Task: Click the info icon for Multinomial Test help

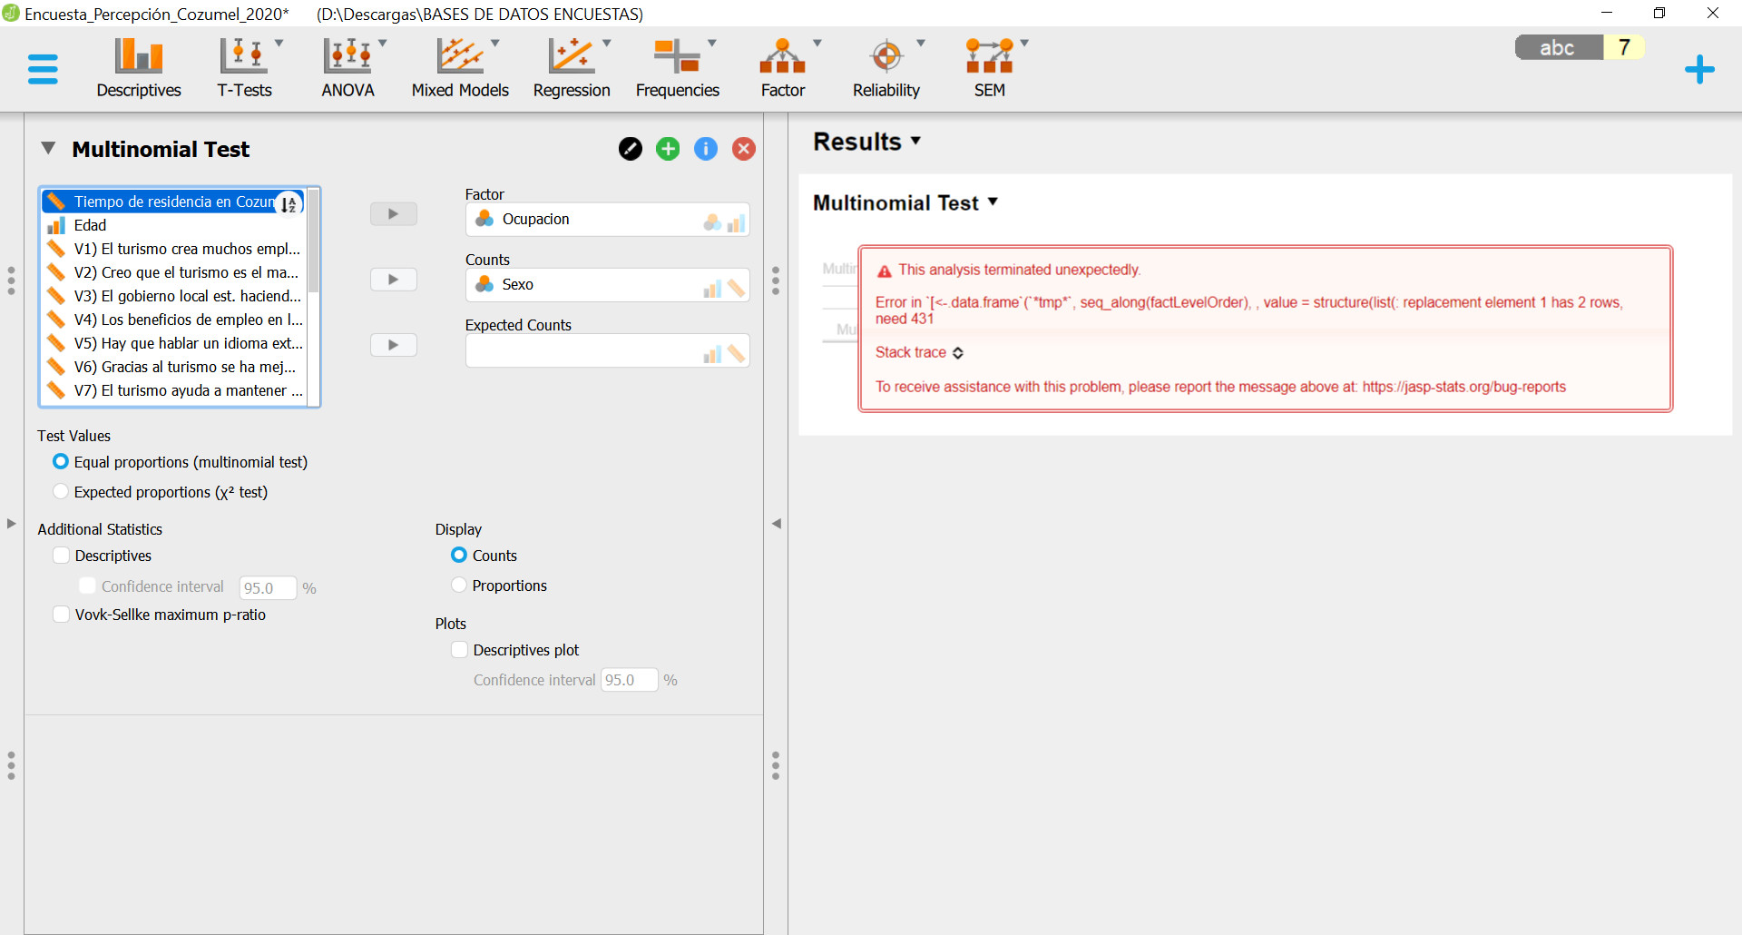Action: click(x=706, y=148)
